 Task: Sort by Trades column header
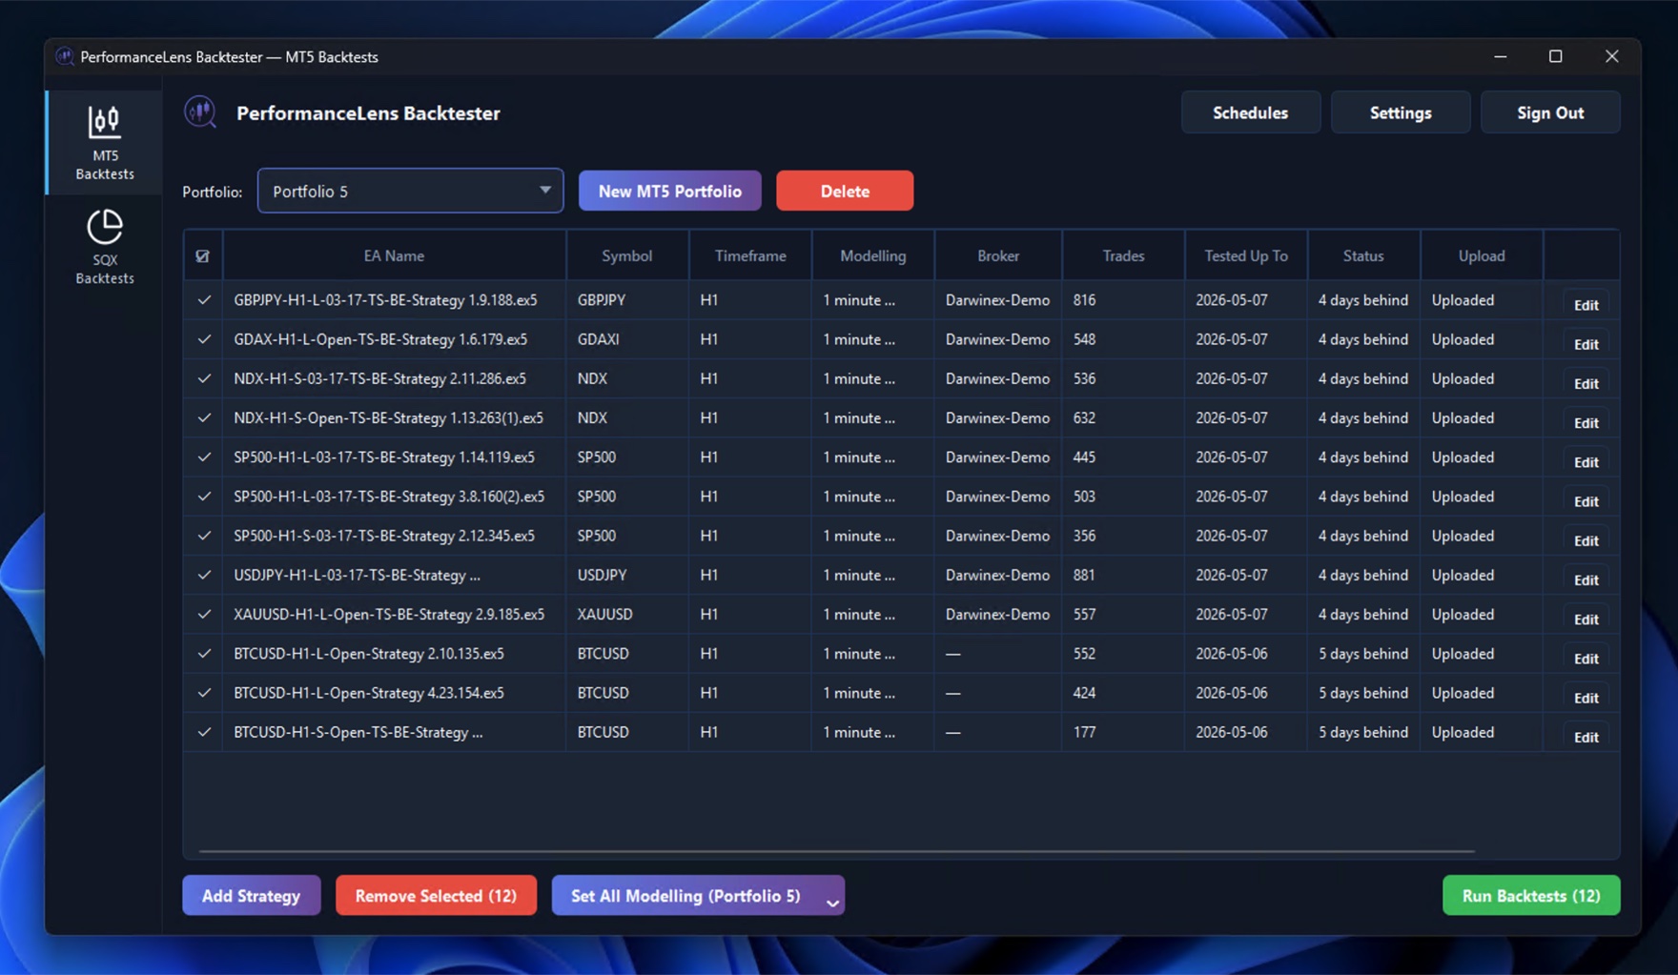tap(1123, 255)
